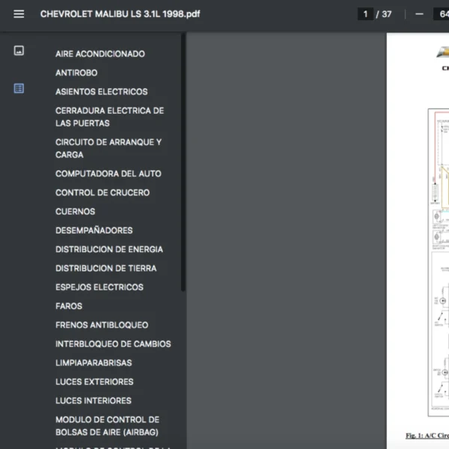This screenshot has height=449, width=449.
Task: Click the zoom out minus button
Action: (x=419, y=14)
